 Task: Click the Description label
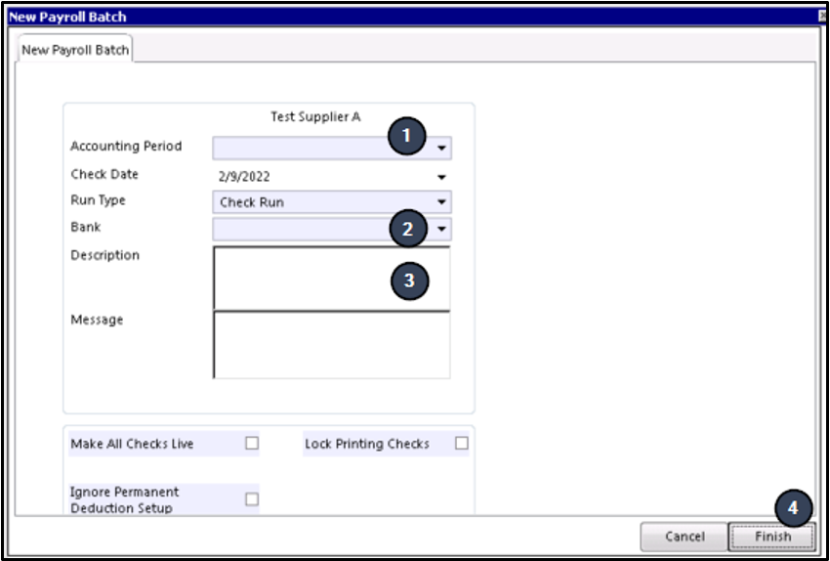tap(104, 255)
